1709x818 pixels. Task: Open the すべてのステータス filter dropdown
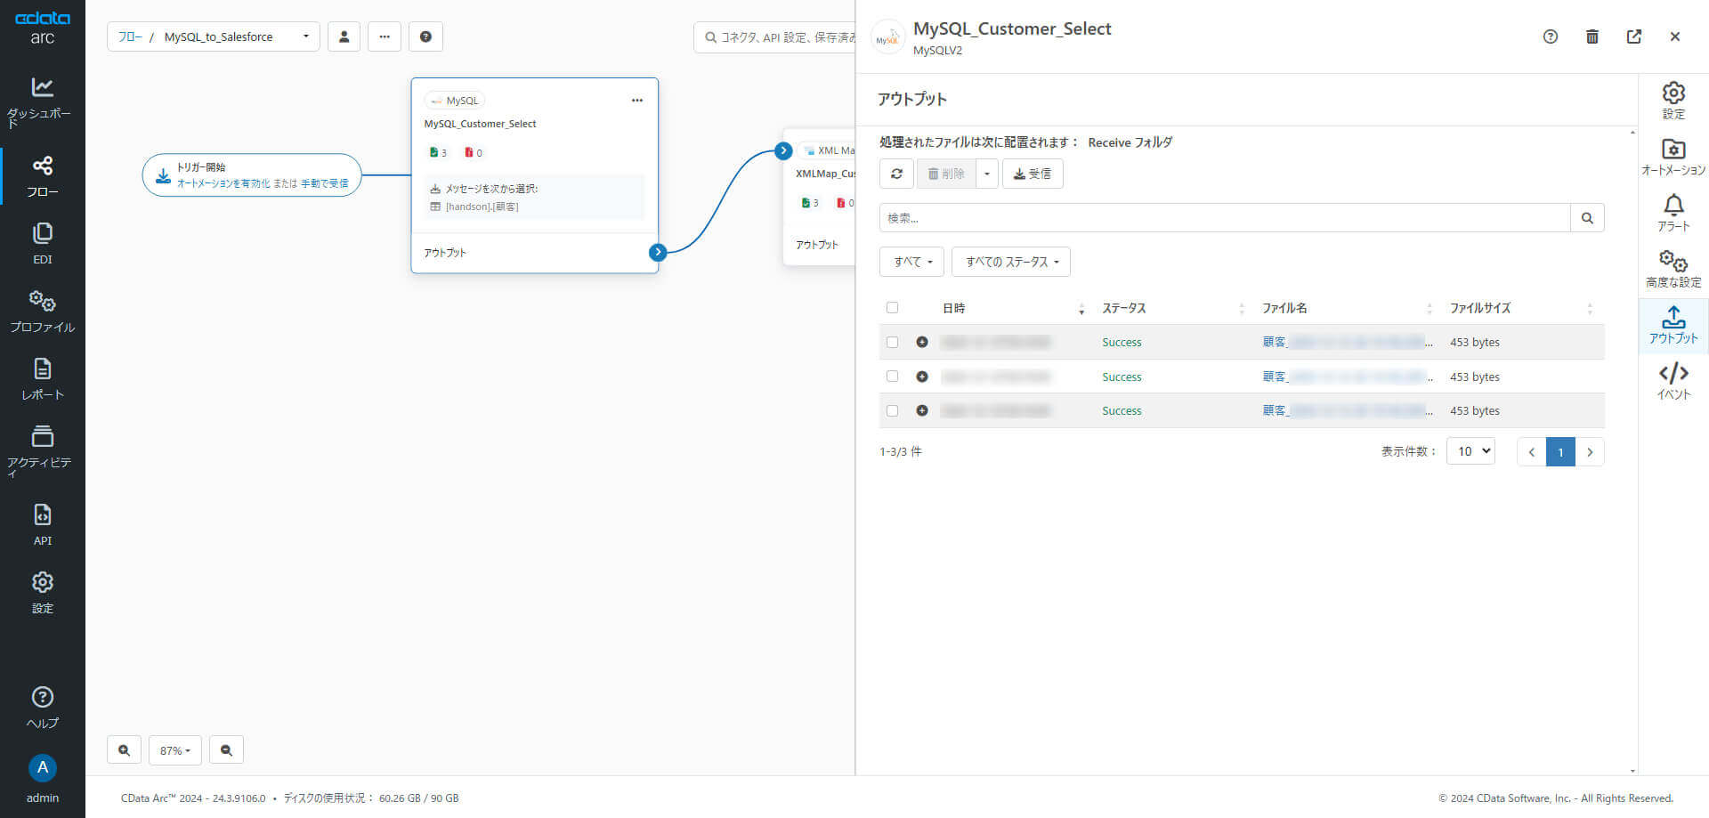[x=1010, y=262]
